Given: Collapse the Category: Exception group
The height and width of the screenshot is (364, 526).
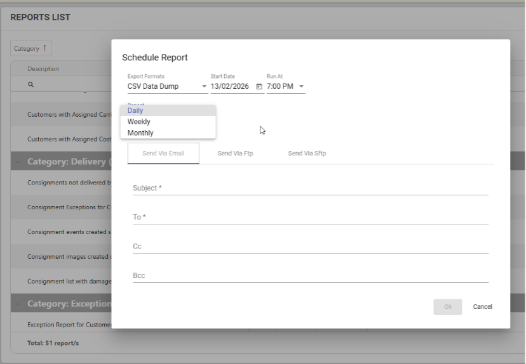Looking at the screenshot, I should tap(18, 304).
